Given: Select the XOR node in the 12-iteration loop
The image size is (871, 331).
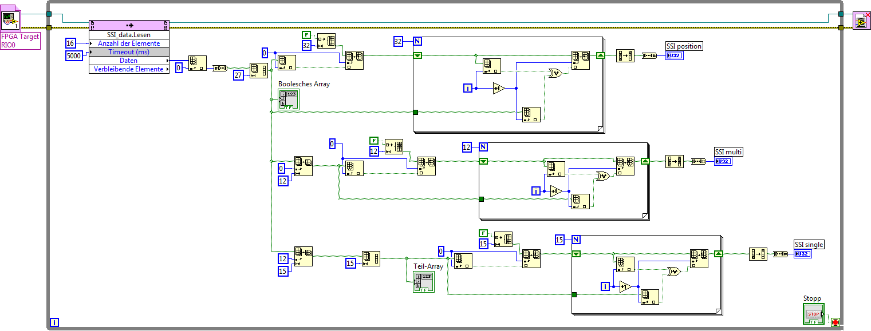Looking at the screenshot, I should click(x=603, y=176).
